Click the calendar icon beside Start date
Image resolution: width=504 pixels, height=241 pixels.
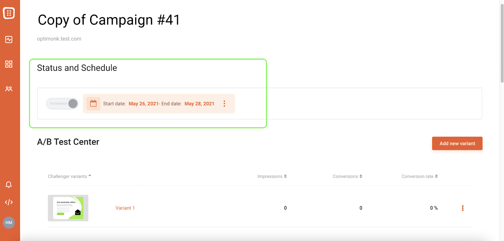[x=93, y=104]
